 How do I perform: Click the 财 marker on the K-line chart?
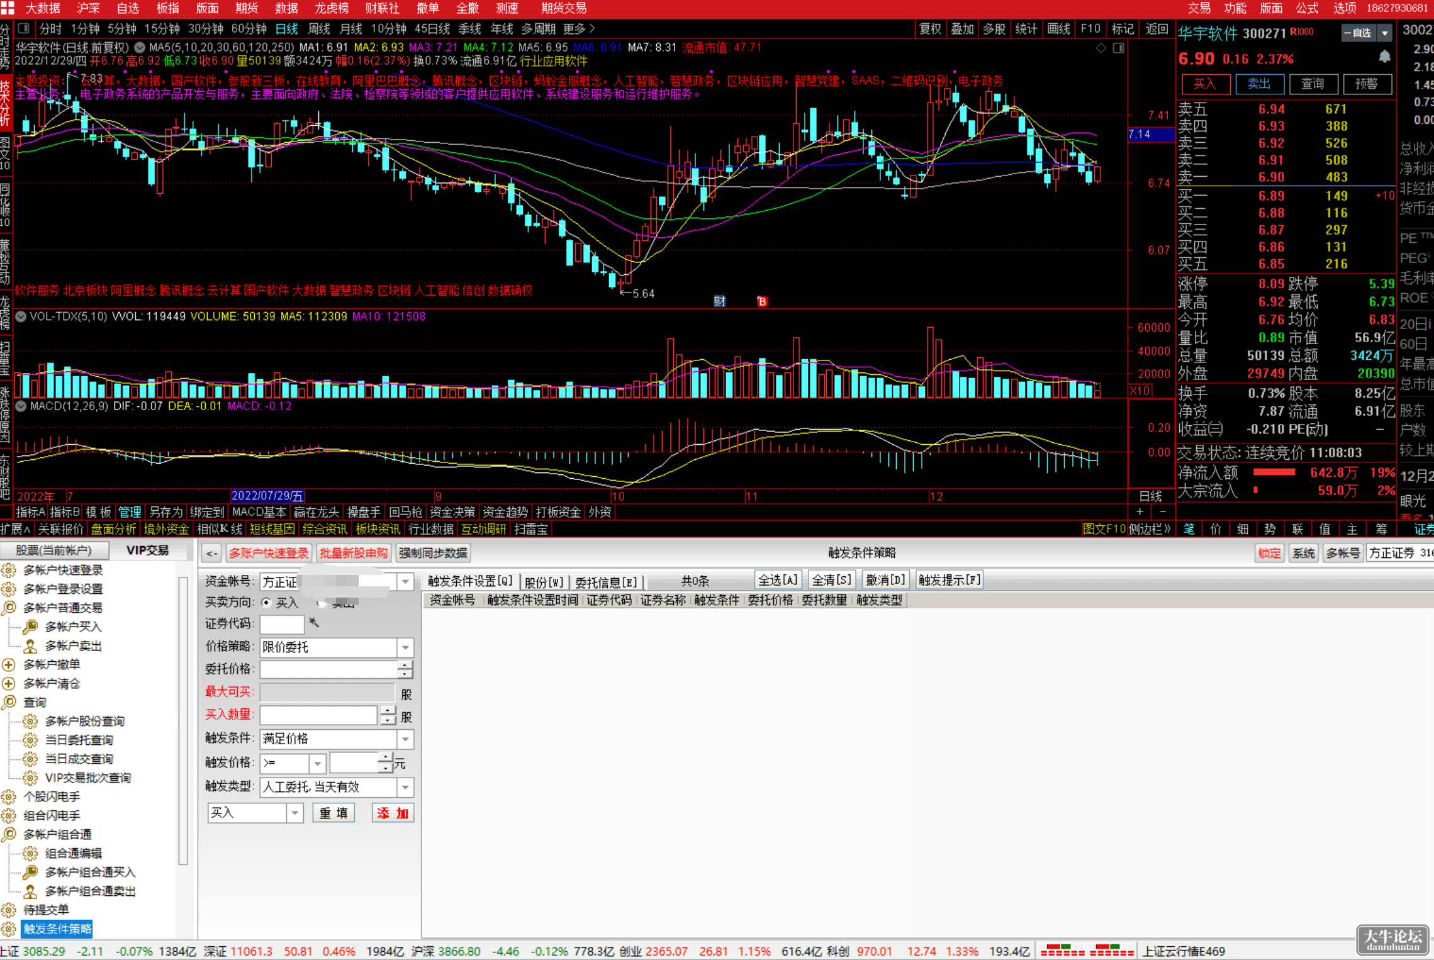[x=719, y=301]
